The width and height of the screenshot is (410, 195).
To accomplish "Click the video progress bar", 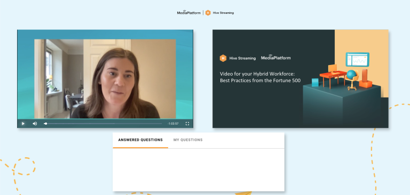I will (x=103, y=124).
